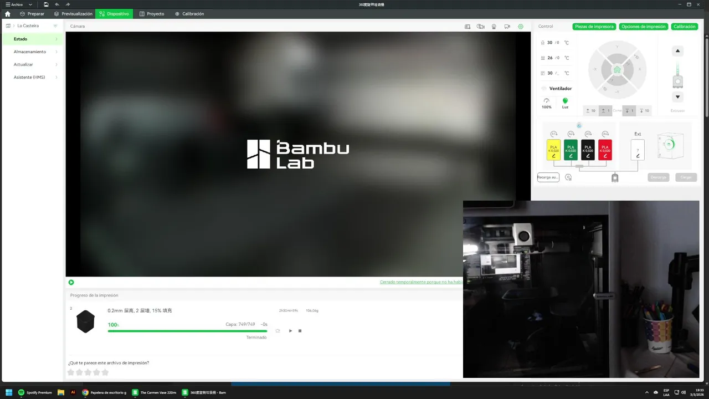Click the resume print play icon
Viewport: 709px width, 399px height.
click(x=290, y=331)
